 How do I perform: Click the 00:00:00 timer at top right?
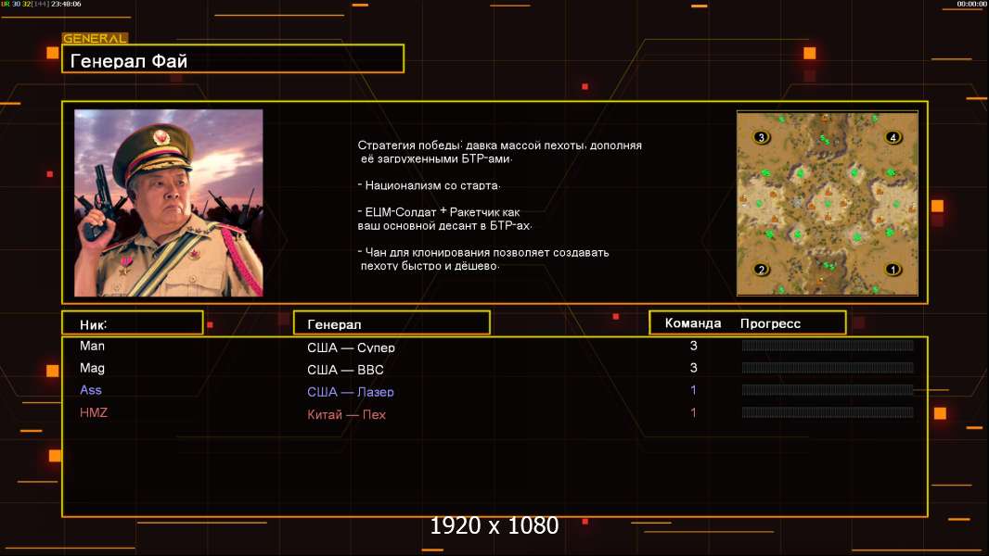click(x=971, y=4)
